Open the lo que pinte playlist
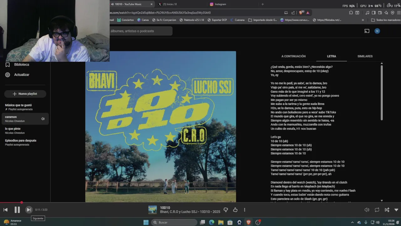 [25, 131]
